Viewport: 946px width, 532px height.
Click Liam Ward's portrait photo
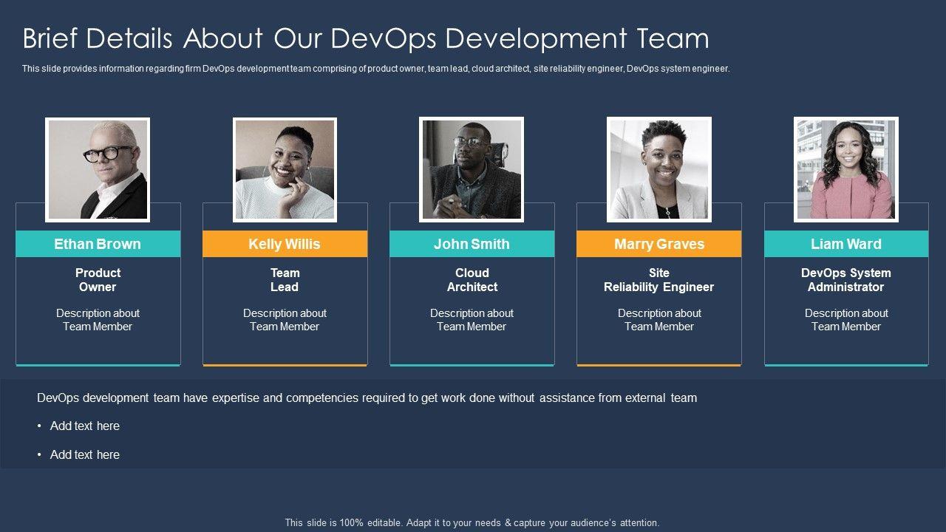tap(846, 170)
